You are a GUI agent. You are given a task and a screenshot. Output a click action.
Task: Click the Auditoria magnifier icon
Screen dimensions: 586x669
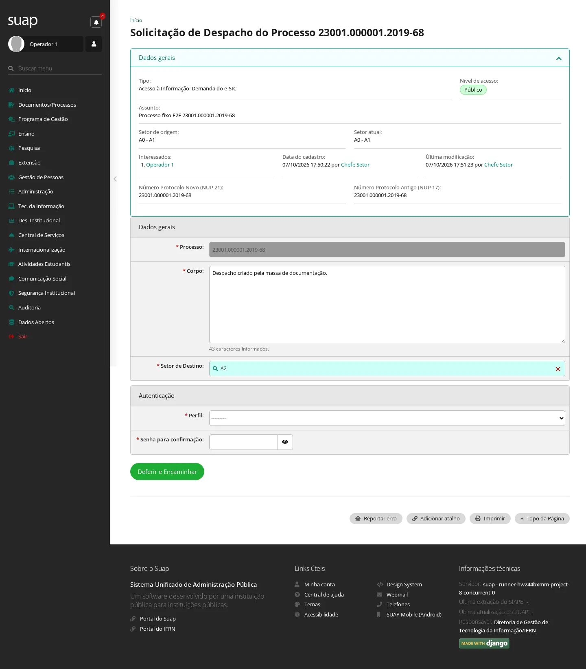click(x=11, y=308)
